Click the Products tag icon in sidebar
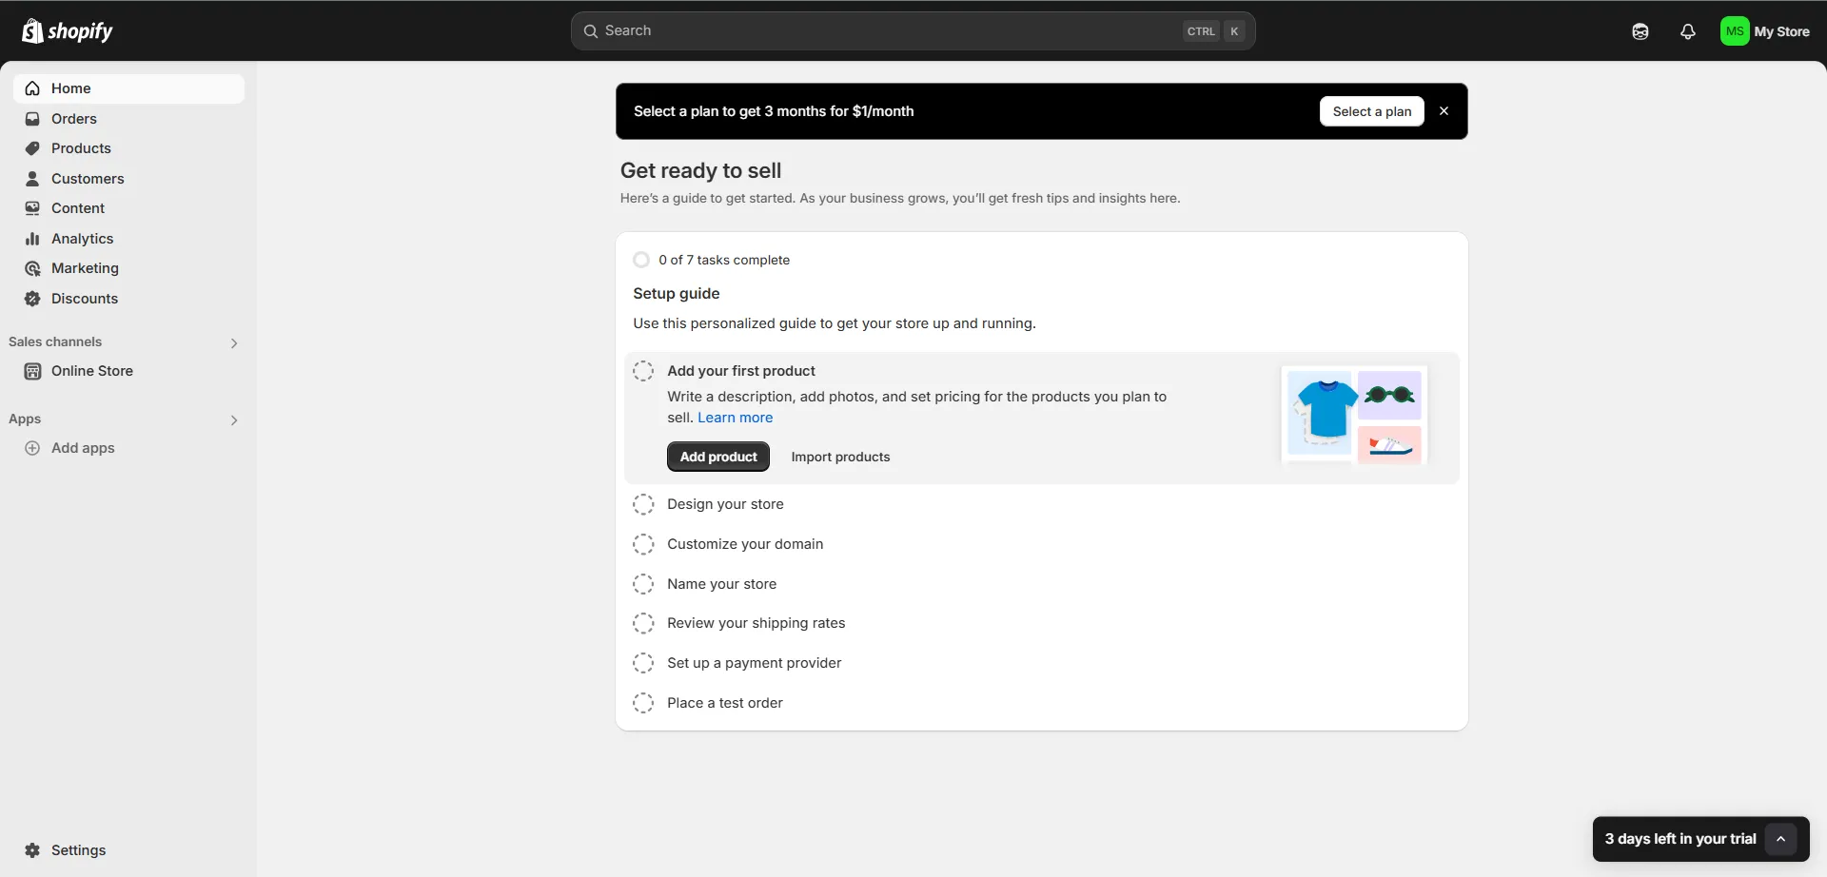The height and width of the screenshot is (877, 1827). (32, 148)
